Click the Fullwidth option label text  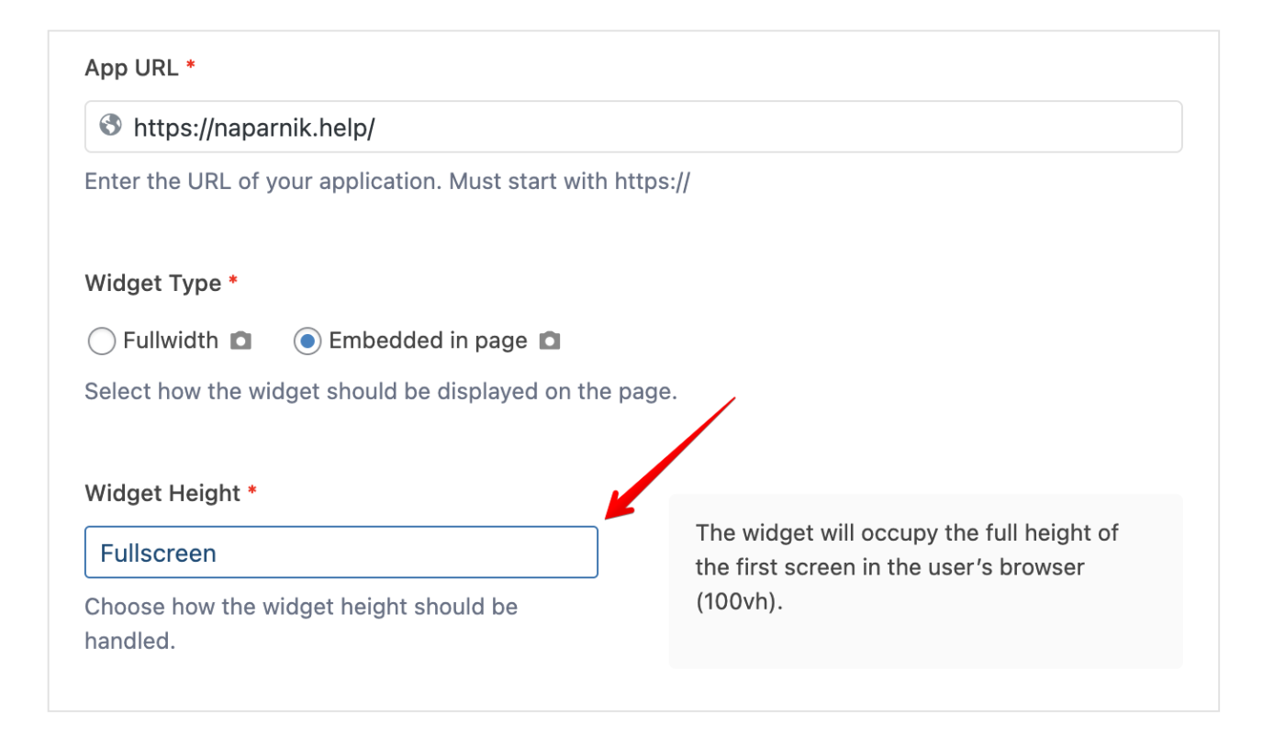tap(171, 341)
